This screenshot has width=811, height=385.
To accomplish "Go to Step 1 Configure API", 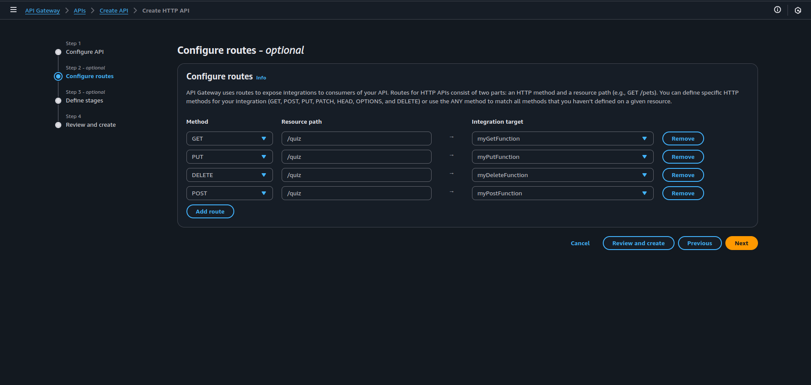I will tap(84, 52).
